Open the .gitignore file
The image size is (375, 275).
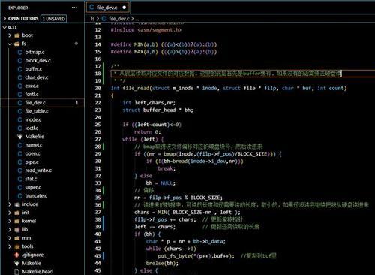(33, 255)
